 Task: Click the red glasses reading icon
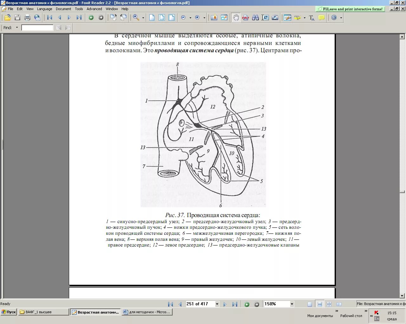(246, 18)
